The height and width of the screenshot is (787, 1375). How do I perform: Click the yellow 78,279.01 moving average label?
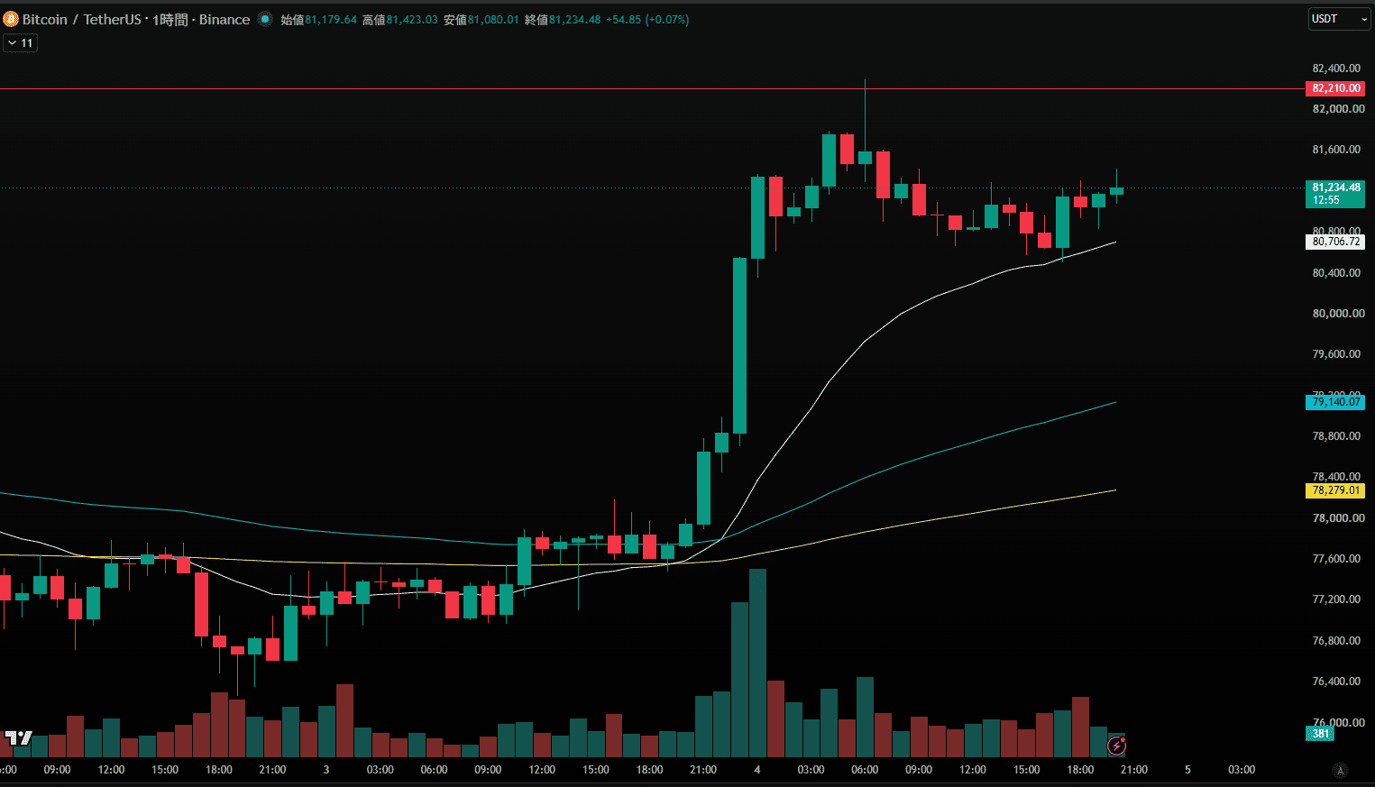point(1335,490)
